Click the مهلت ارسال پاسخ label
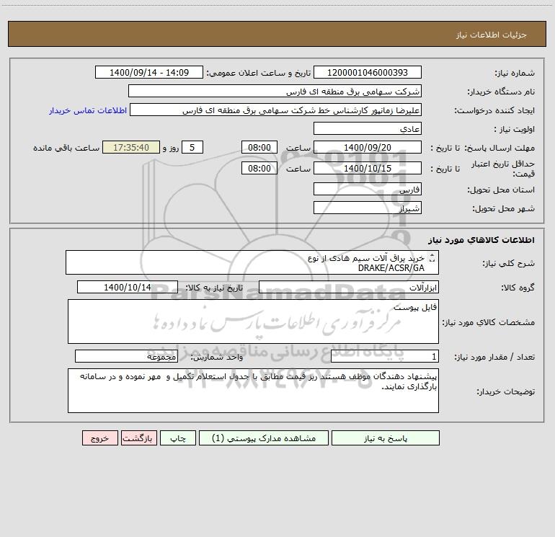 [x=499, y=148]
